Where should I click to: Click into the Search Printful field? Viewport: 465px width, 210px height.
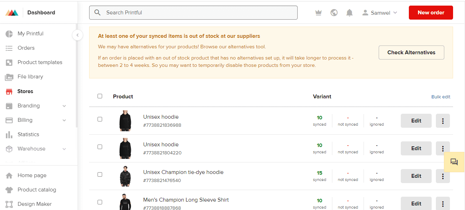coord(193,13)
